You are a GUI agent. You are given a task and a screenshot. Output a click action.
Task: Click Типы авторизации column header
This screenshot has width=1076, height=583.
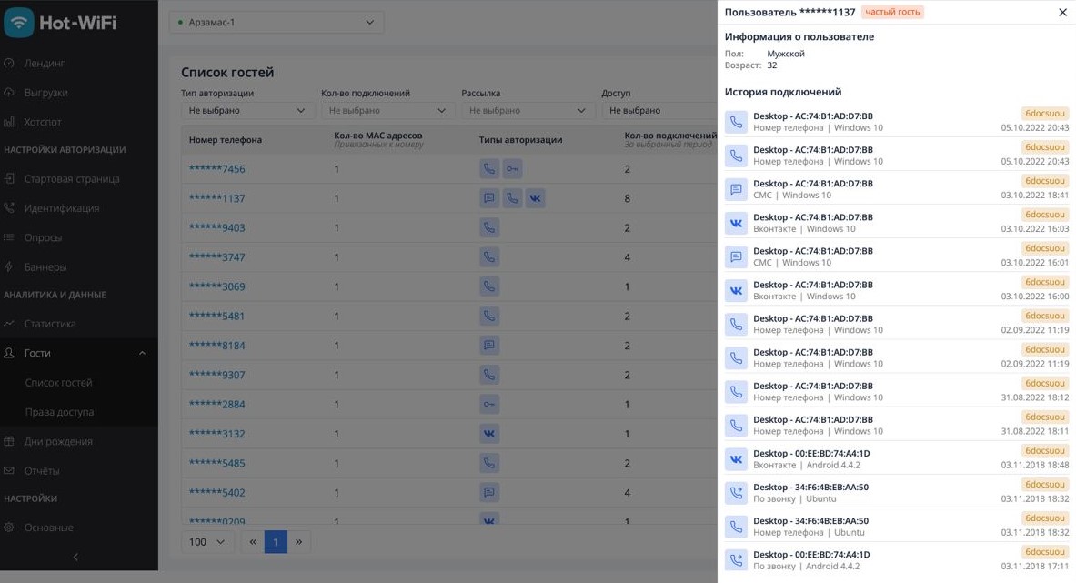click(x=521, y=140)
